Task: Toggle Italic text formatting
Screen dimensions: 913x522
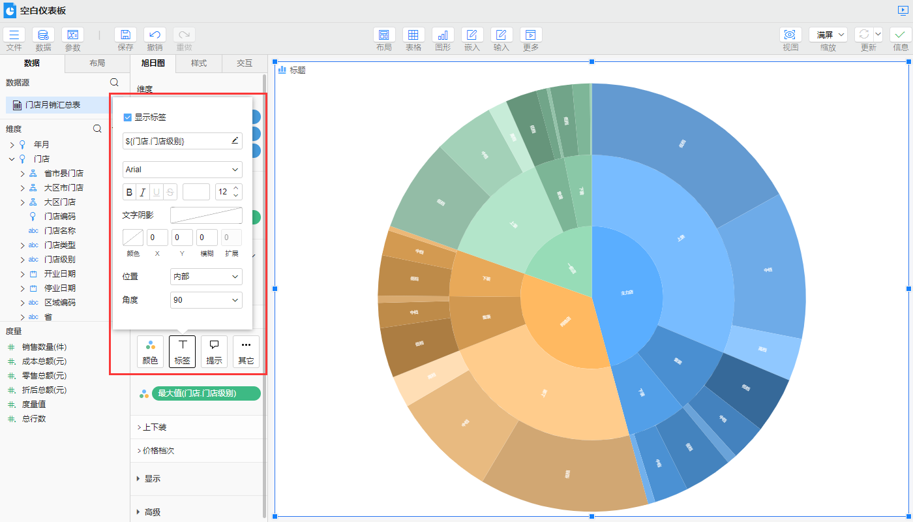Action: click(143, 192)
